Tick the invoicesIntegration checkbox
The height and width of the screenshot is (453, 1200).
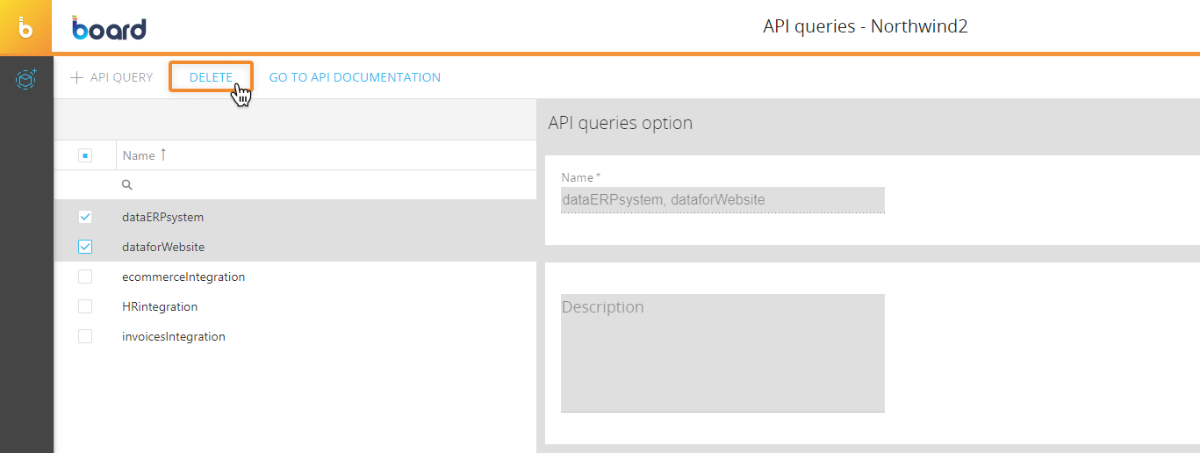pos(85,336)
